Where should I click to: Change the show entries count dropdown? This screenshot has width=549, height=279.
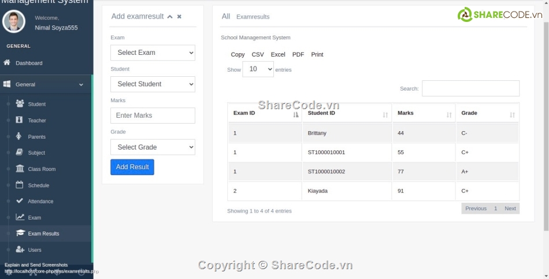[x=258, y=69]
